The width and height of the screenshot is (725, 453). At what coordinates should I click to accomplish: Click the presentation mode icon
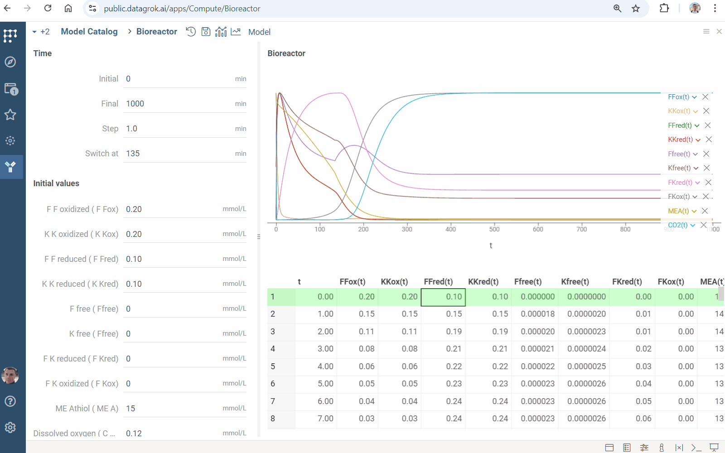click(x=714, y=448)
